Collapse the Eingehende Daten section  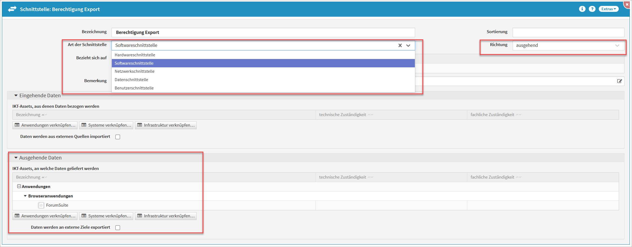(16, 96)
